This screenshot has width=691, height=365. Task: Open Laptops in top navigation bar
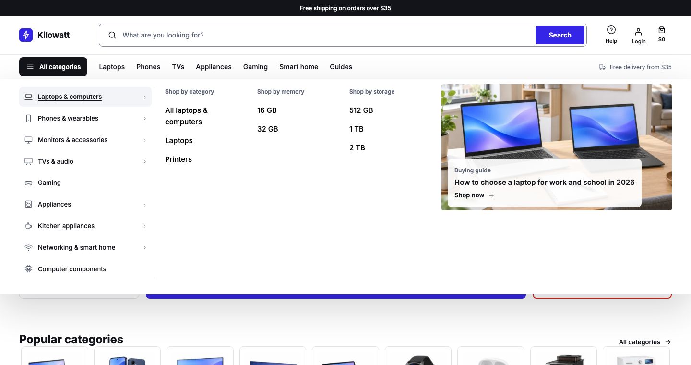[112, 67]
